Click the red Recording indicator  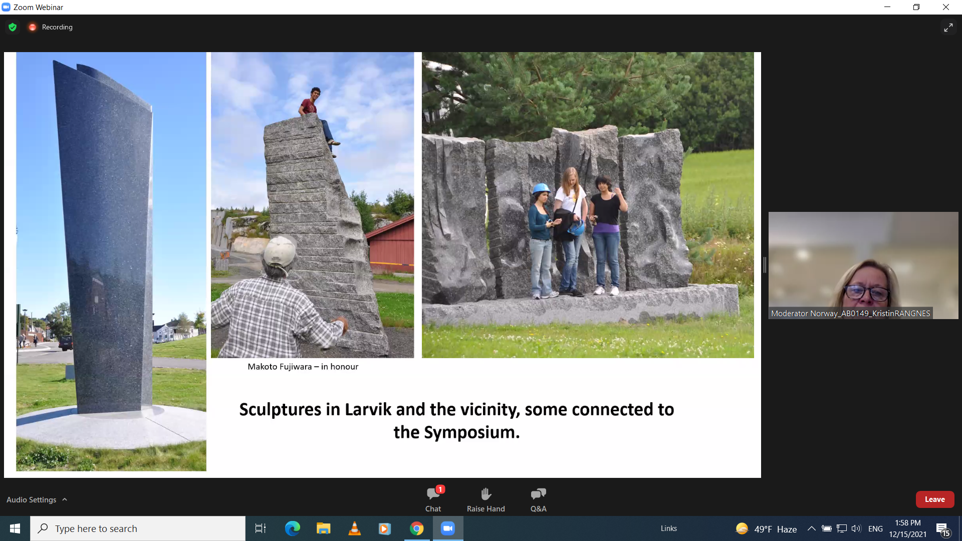point(33,27)
